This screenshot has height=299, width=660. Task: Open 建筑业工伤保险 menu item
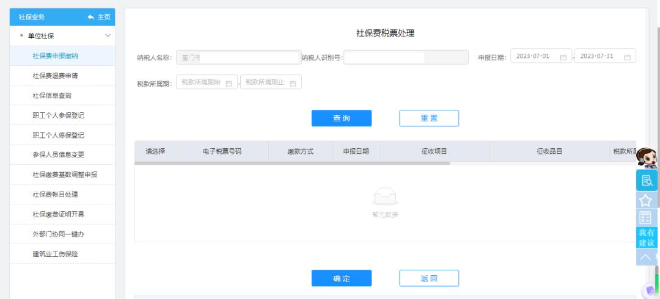click(62, 254)
